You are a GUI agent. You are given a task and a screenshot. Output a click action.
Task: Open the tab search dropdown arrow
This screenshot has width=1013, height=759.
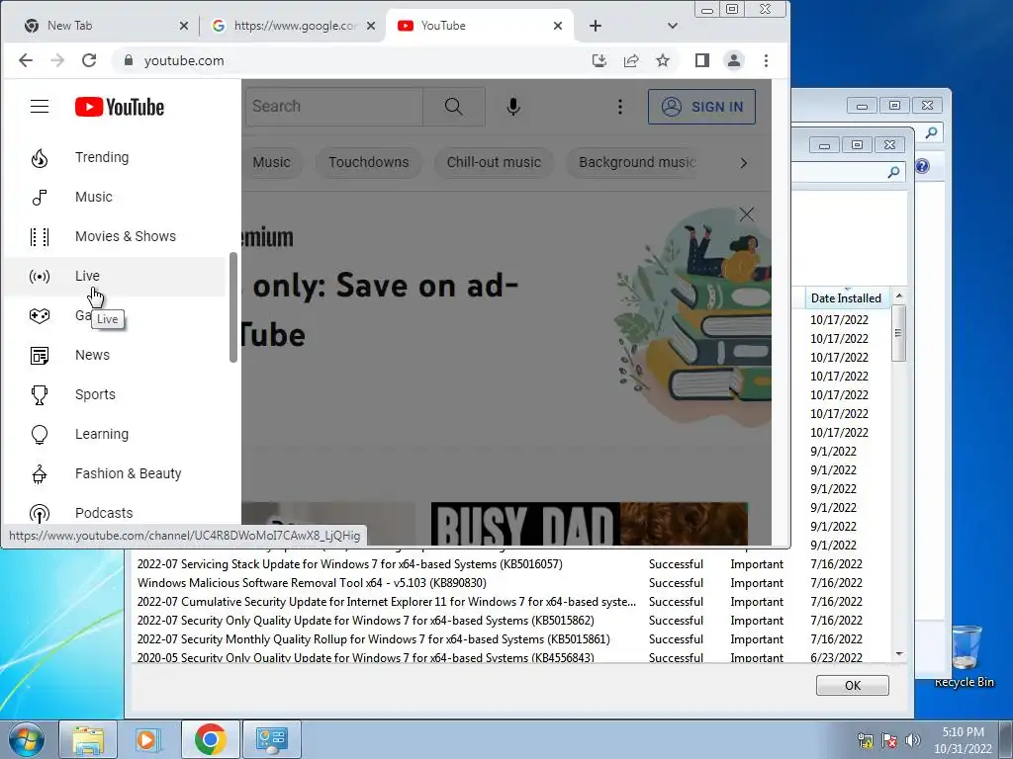point(672,26)
